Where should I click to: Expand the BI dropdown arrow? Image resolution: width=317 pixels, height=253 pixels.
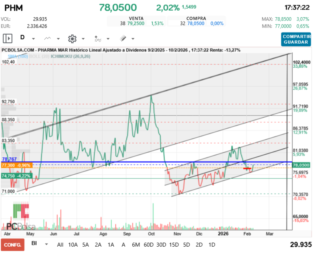coord(47,244)
